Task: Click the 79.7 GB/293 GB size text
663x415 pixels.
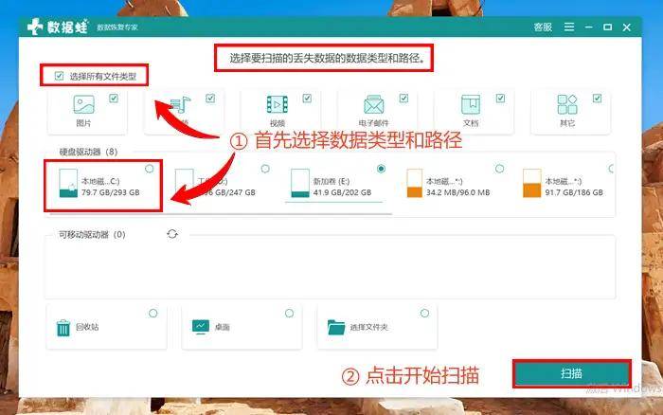Action: pyautogui.click(x=111, y=192)
